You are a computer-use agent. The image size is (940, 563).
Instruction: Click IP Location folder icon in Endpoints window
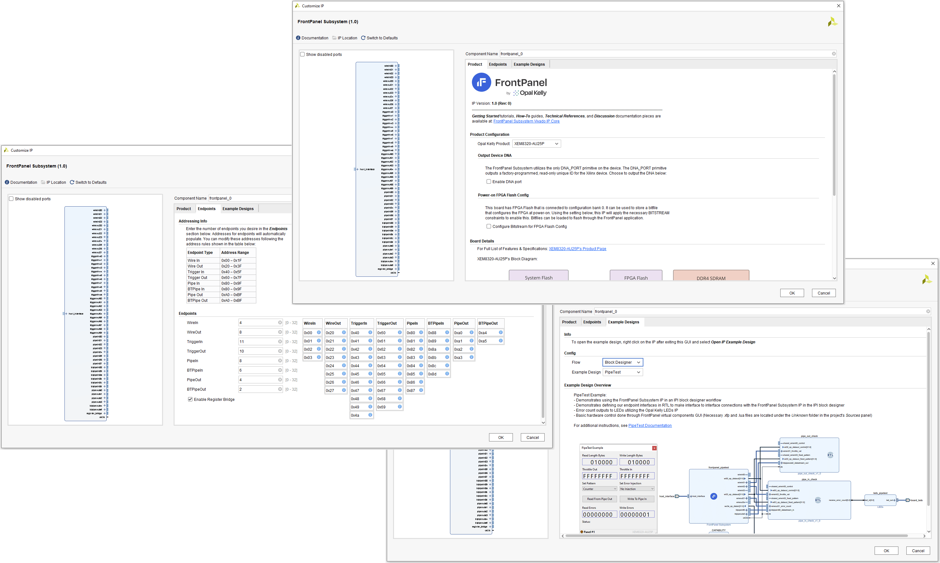point(43,182)
